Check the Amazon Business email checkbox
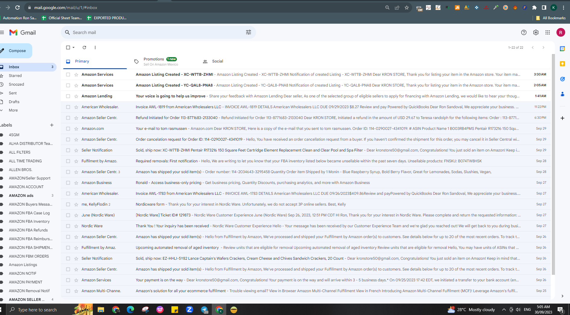The height and width of the screenshot is (315, 570). [x=68, y=183]
